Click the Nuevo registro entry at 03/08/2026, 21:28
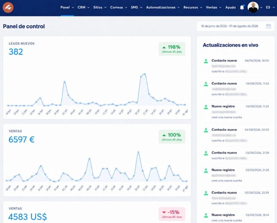The height and width of the screenshot is (223, 277). click(236, 175)
